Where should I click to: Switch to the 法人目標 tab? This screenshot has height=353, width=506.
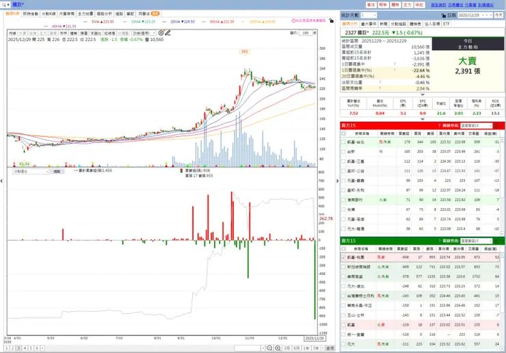coord(431,24)
